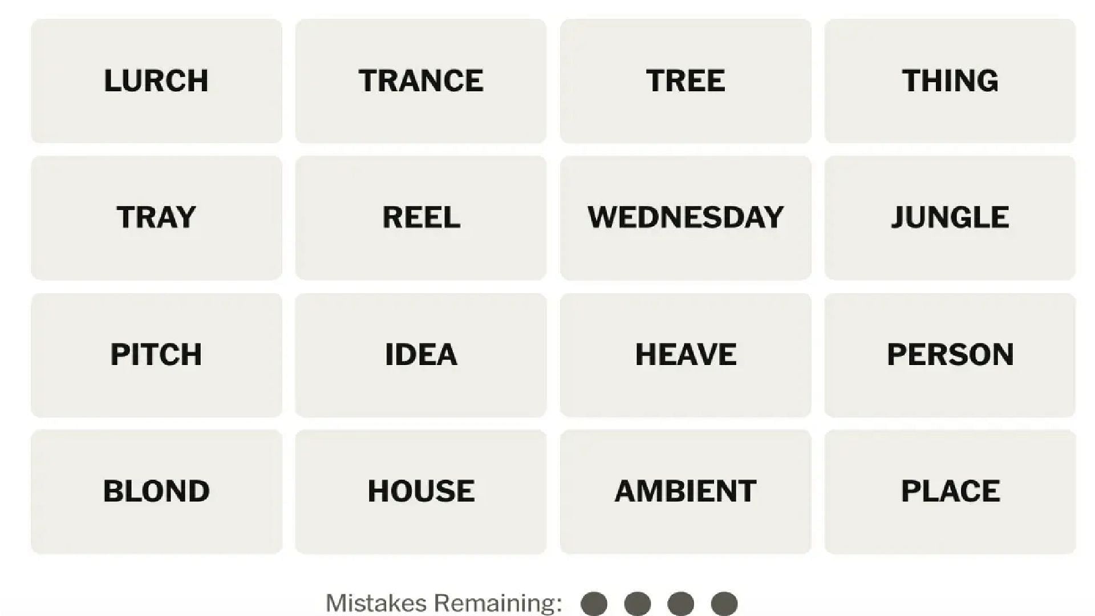Select the HEAVE tile
Viewport: 1095px width, 616px height.
685,354
